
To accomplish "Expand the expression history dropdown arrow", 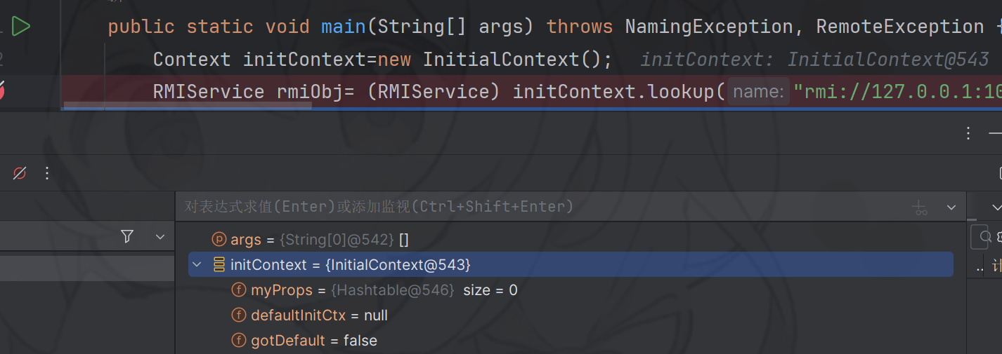I will click(x=951, y=207).
